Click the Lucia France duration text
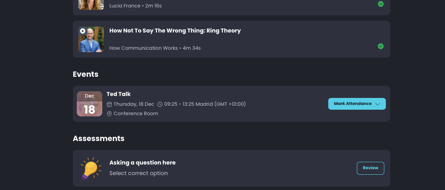The width and height of the screenshot is (445, 190). (x=153, y=5)
